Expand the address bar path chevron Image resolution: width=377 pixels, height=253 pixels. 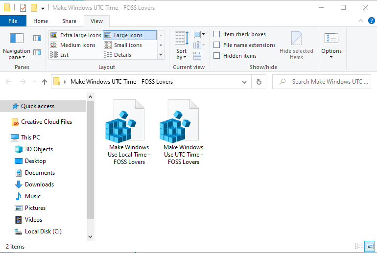tap(65, 82)
